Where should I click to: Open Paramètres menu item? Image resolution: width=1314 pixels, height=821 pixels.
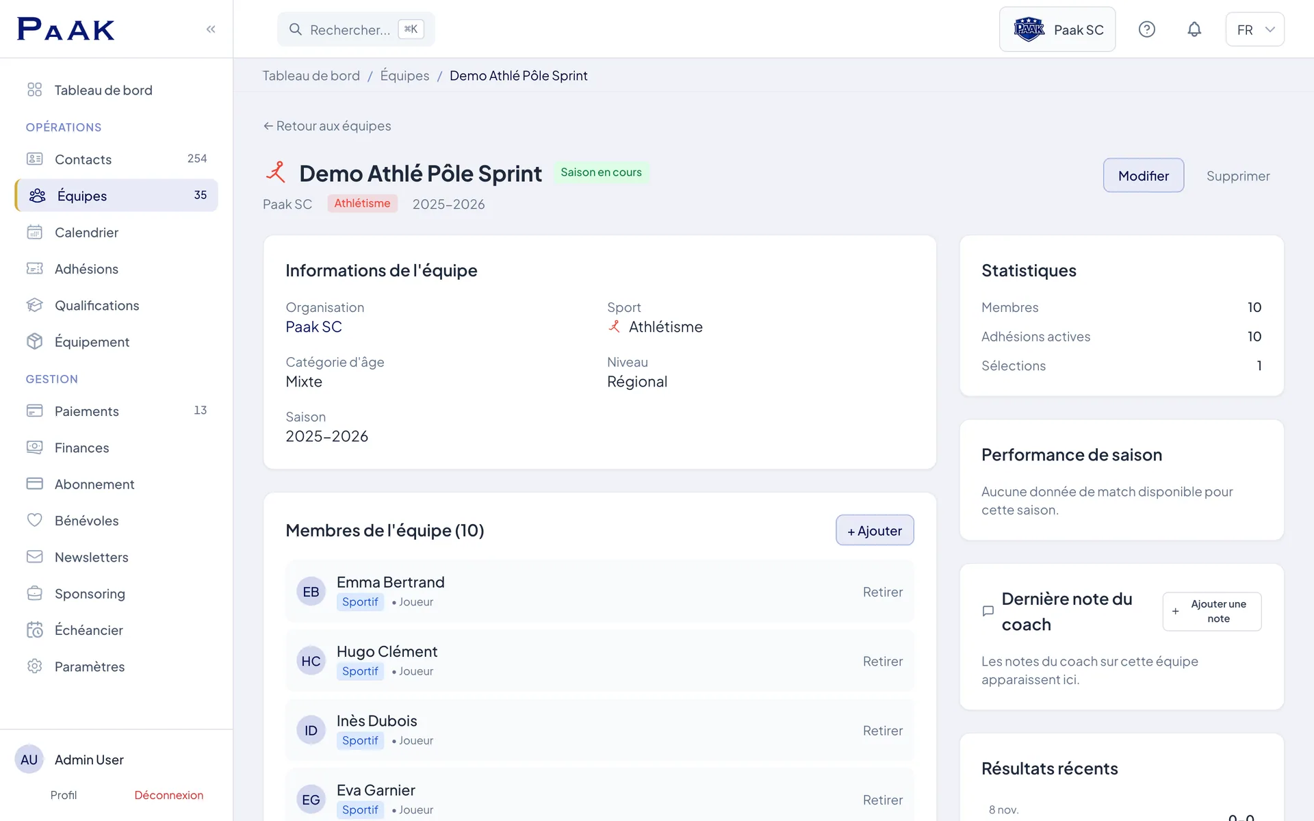[116, 666]
